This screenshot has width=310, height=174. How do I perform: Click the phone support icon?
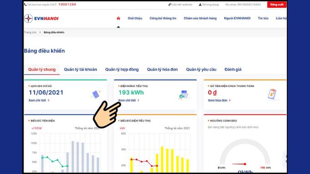[26, 5]
